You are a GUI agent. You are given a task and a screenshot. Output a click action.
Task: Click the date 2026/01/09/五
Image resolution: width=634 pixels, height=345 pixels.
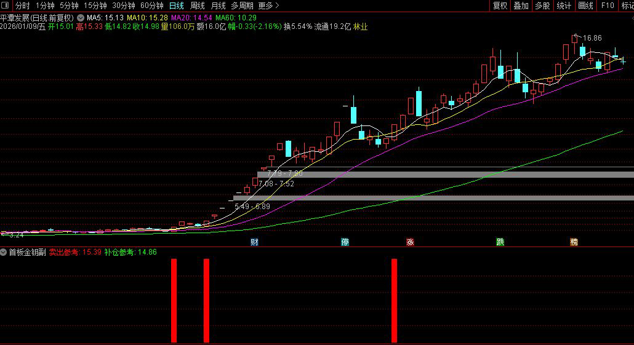point(23,26)
